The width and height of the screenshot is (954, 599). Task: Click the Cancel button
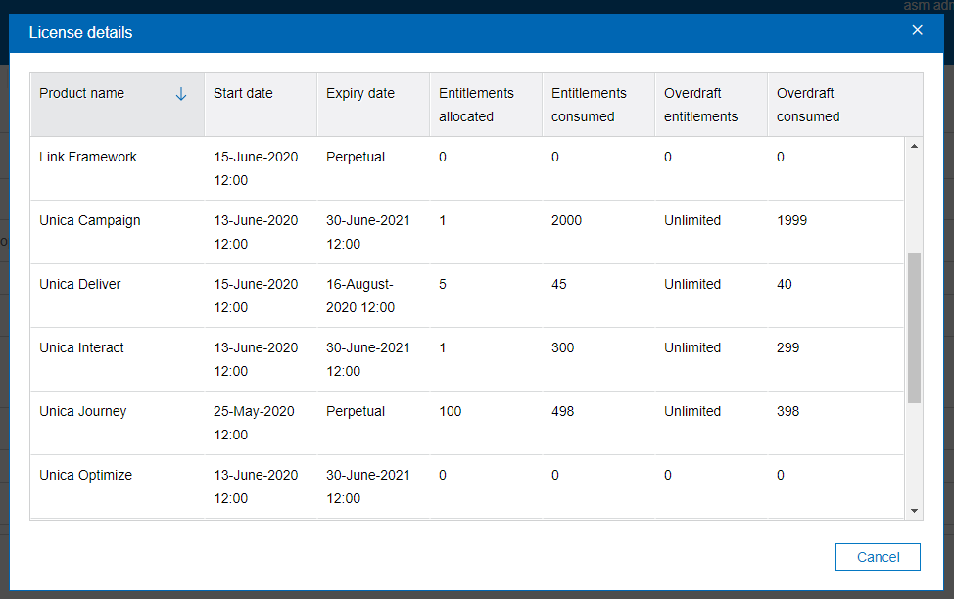click(x=878, y=557)
